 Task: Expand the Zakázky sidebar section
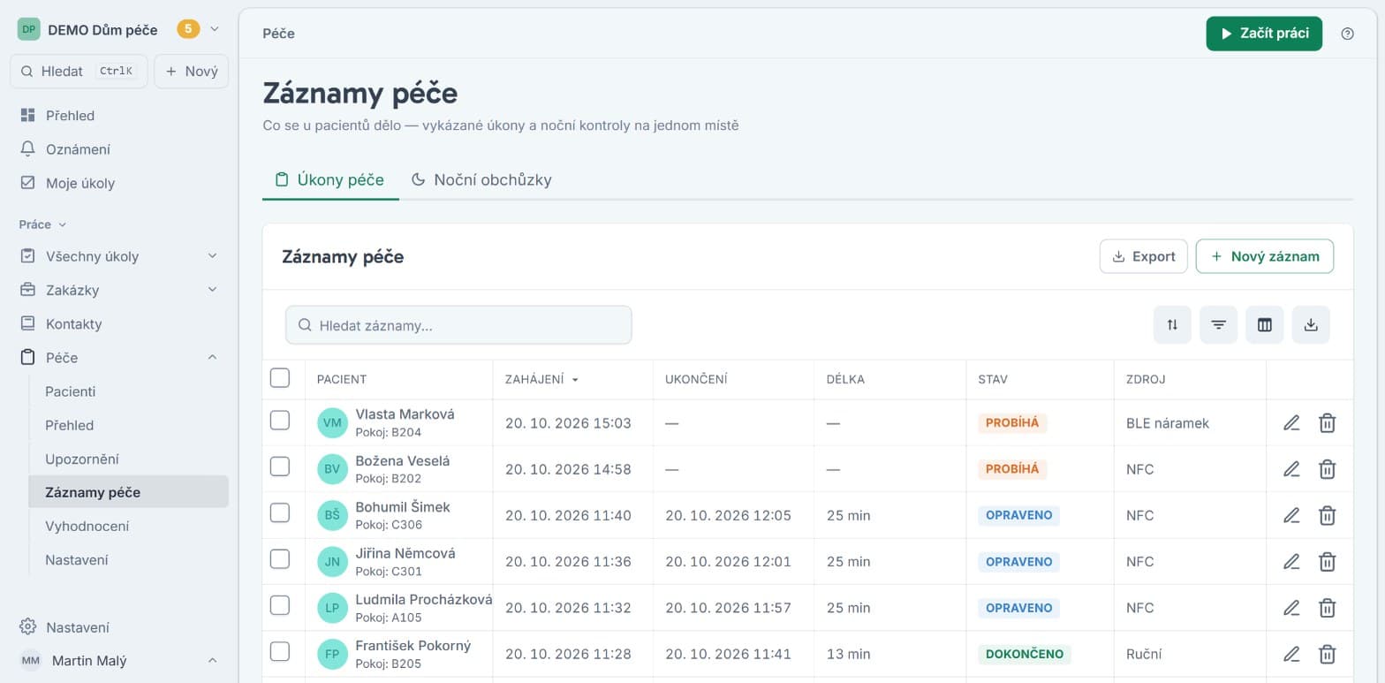(212, 290)
